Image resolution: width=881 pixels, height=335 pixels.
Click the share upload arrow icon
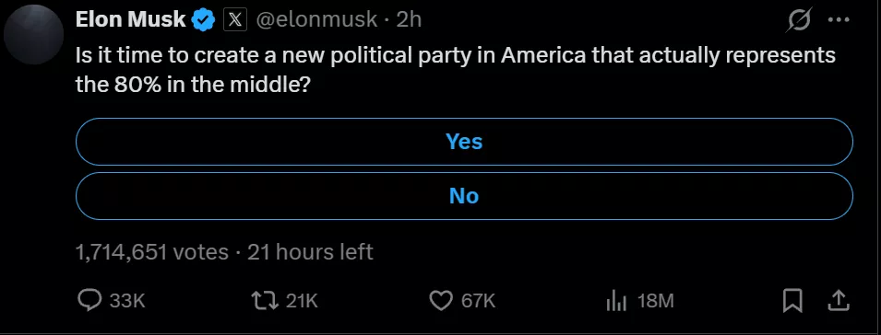click(839, 301)
